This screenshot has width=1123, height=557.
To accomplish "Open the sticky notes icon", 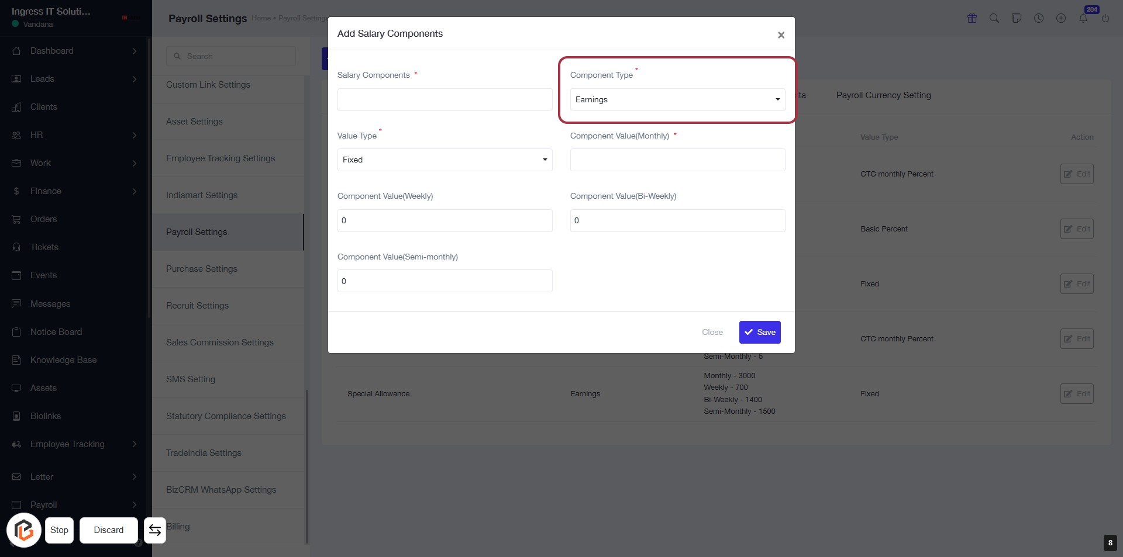I will pyautogui.click(x=1017, y=18).
